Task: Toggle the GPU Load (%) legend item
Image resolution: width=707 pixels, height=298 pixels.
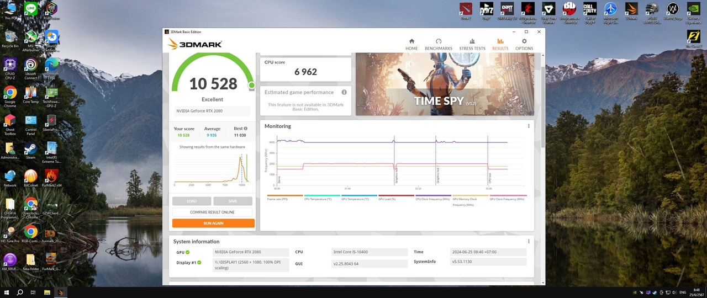Action: (396, 198)
